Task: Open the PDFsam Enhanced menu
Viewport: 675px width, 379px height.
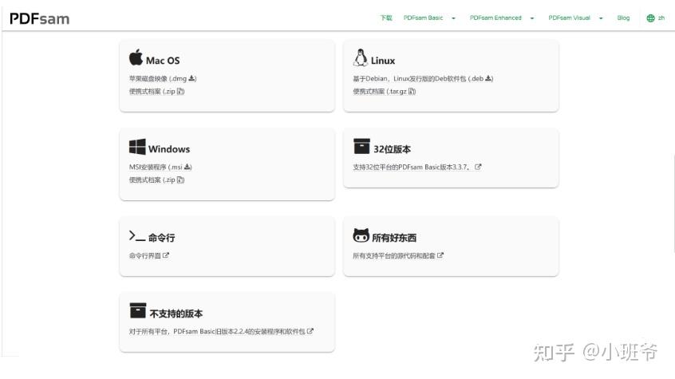Action: [495, 18]
